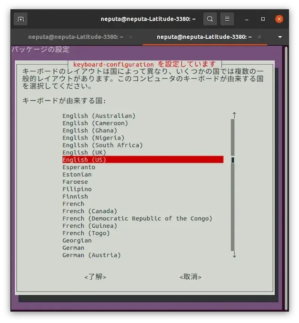Close the inactive left terminal tab
Viewport: 299px width, 323px height.
(130, 37)
